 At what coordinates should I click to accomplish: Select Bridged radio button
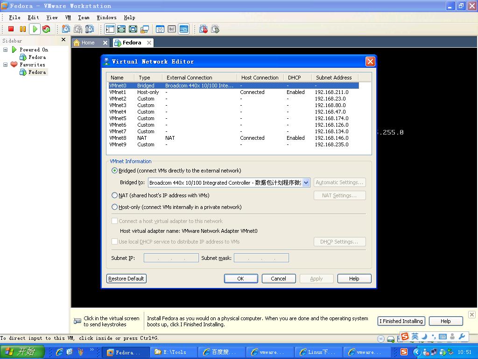tap(114, 171)
